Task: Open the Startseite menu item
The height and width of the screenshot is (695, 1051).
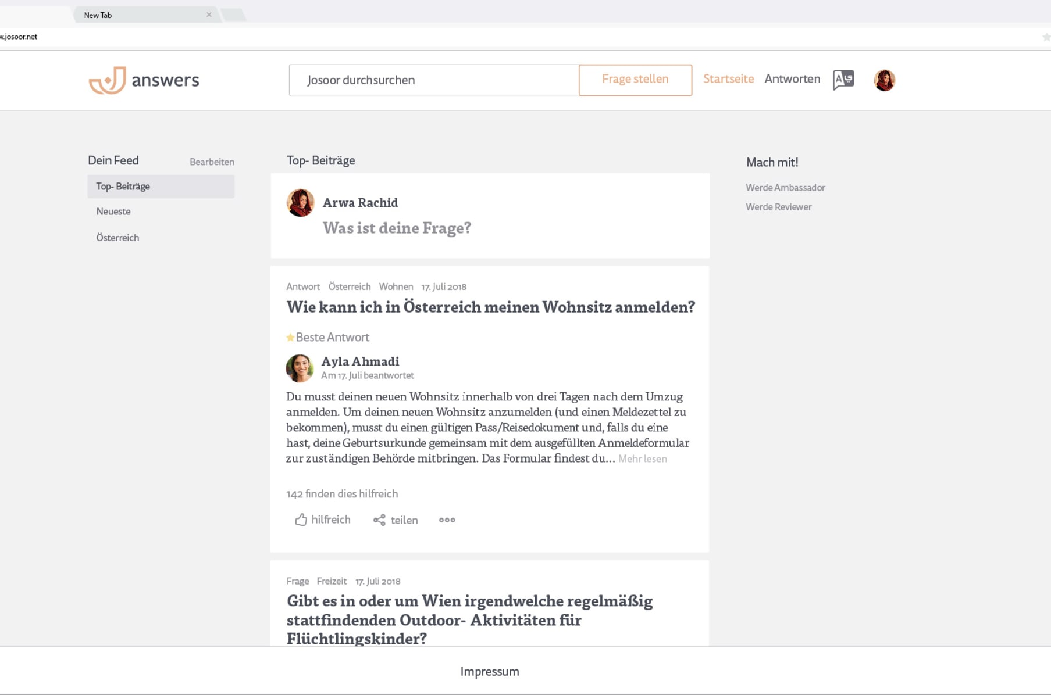Action: click(728, 79)
